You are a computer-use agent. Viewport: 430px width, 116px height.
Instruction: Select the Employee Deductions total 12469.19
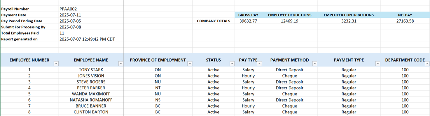[x=289, y=21]
